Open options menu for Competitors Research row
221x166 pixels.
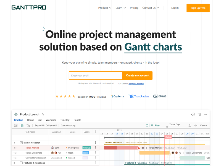click(x=96, y=158)
